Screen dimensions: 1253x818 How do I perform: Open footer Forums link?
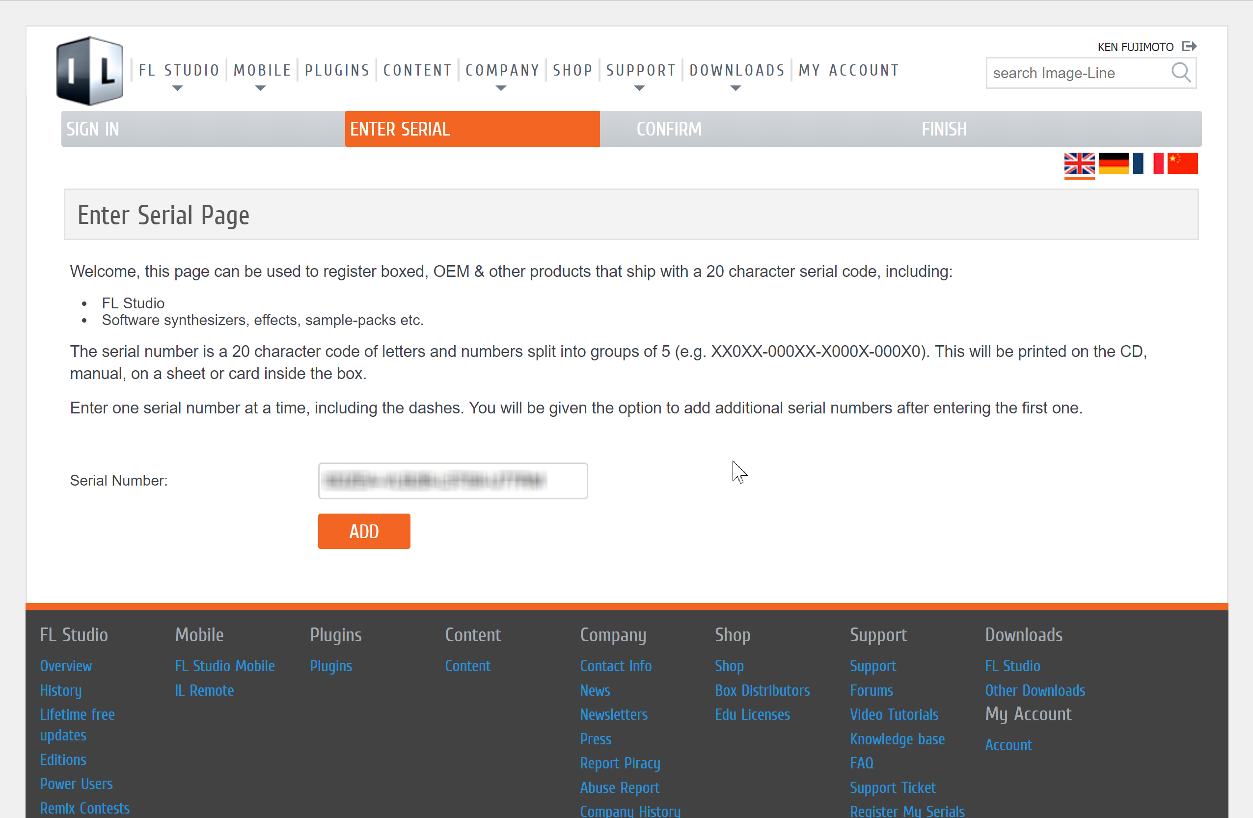[872, 691]
